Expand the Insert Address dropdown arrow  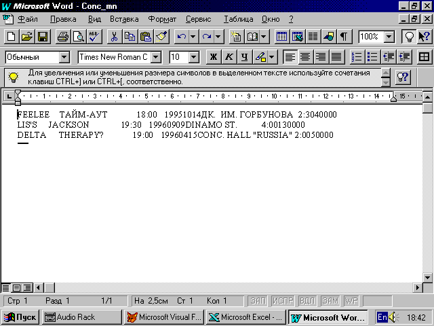coord(264,37)
